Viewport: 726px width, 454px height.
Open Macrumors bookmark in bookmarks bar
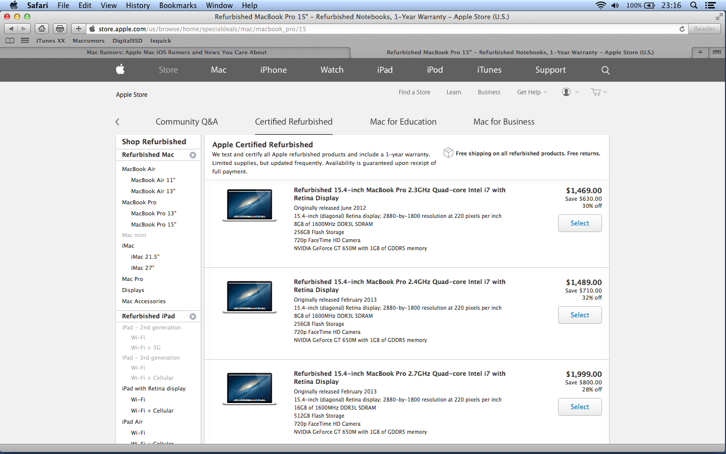[88, 41]
